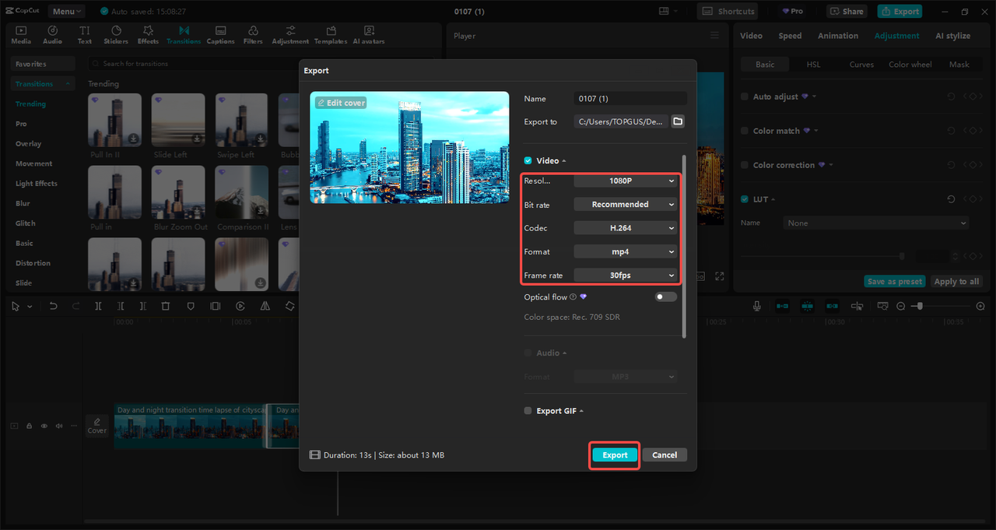Click the player fullscreen icon
Viewport: 996px width, 530px height.
[719, 276]
